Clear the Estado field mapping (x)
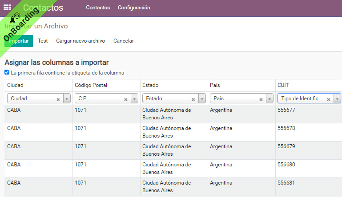Viewport: 342px width, 197px height. (193, 99)
